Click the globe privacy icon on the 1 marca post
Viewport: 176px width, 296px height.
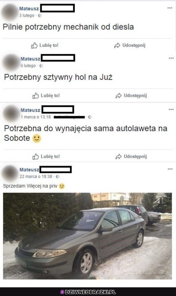point(90,117)
